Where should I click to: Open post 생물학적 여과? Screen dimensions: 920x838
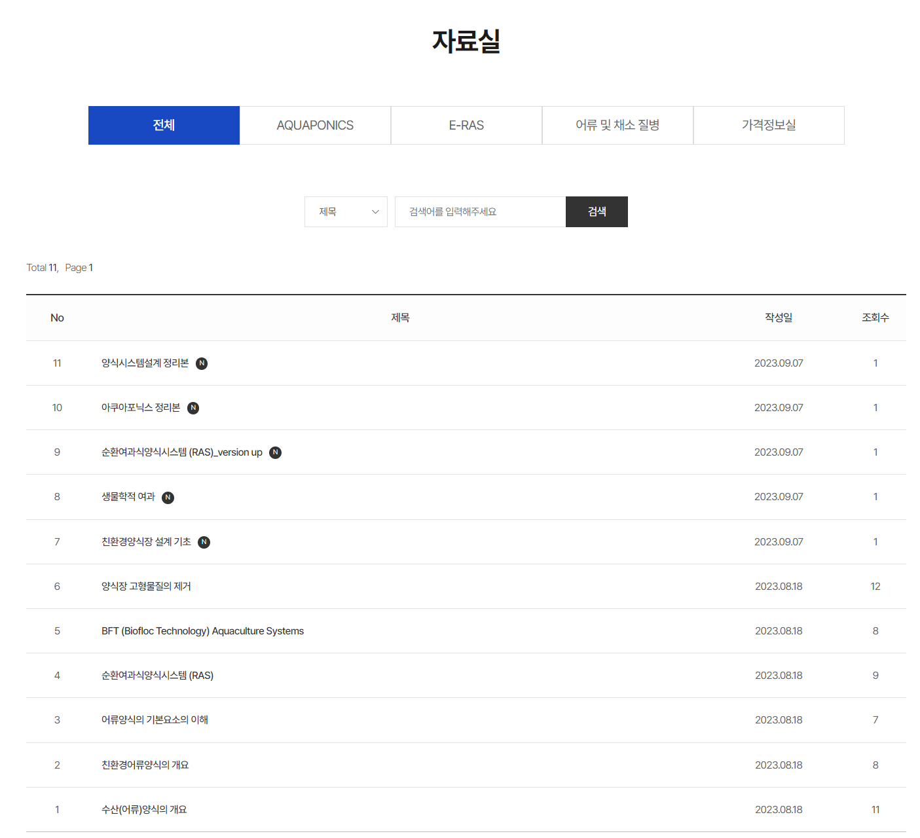tap(128, 497)
